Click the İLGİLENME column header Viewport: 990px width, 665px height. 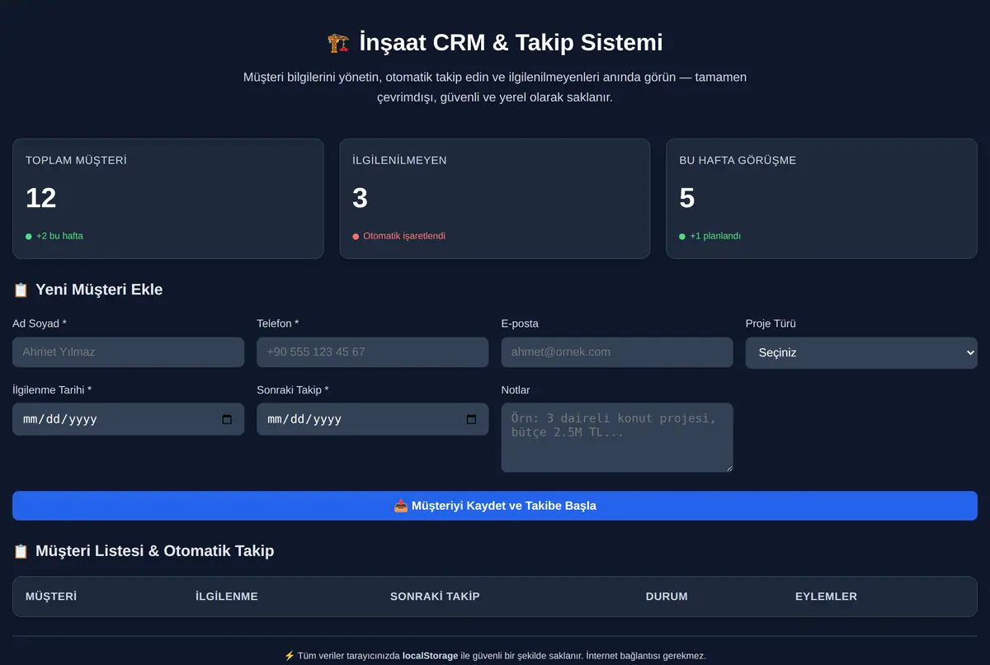pyautogui.click(x=227, y=597)
